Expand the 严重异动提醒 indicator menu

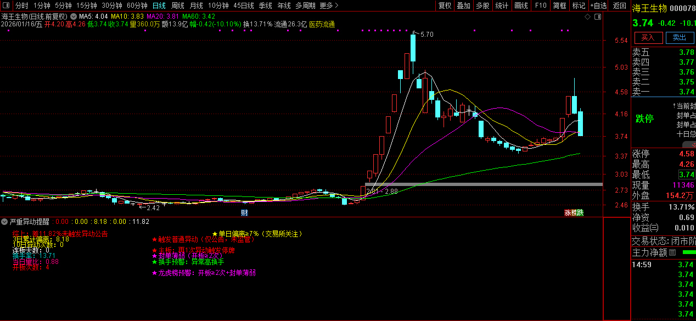(x=5, y=222)
